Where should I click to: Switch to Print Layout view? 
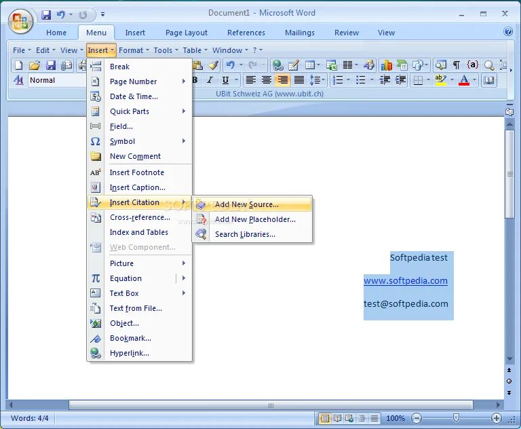325,418
